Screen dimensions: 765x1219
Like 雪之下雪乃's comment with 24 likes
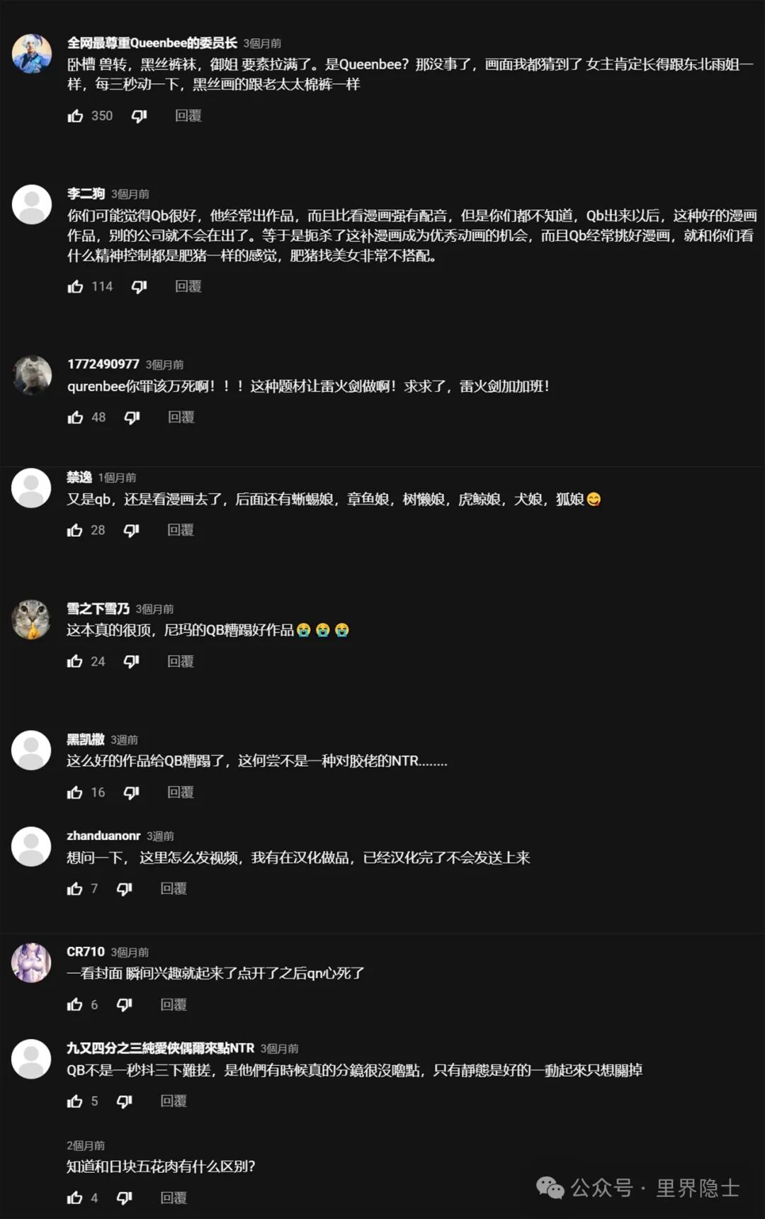coord(75,661)
